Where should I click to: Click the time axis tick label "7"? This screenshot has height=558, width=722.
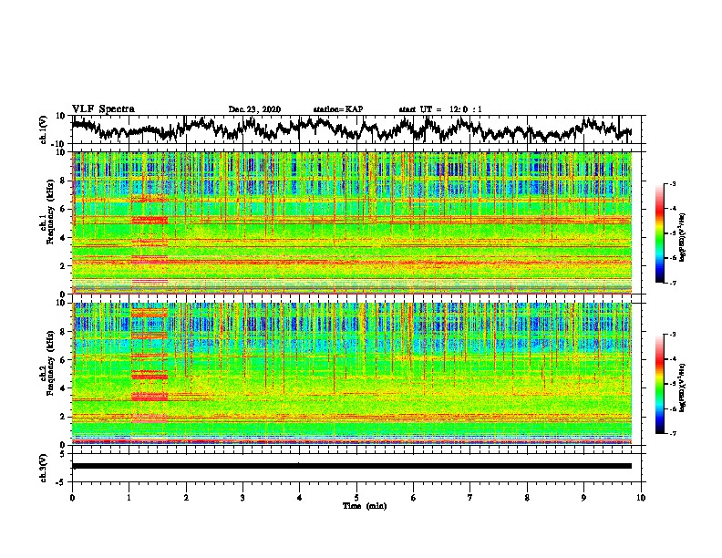470,498
